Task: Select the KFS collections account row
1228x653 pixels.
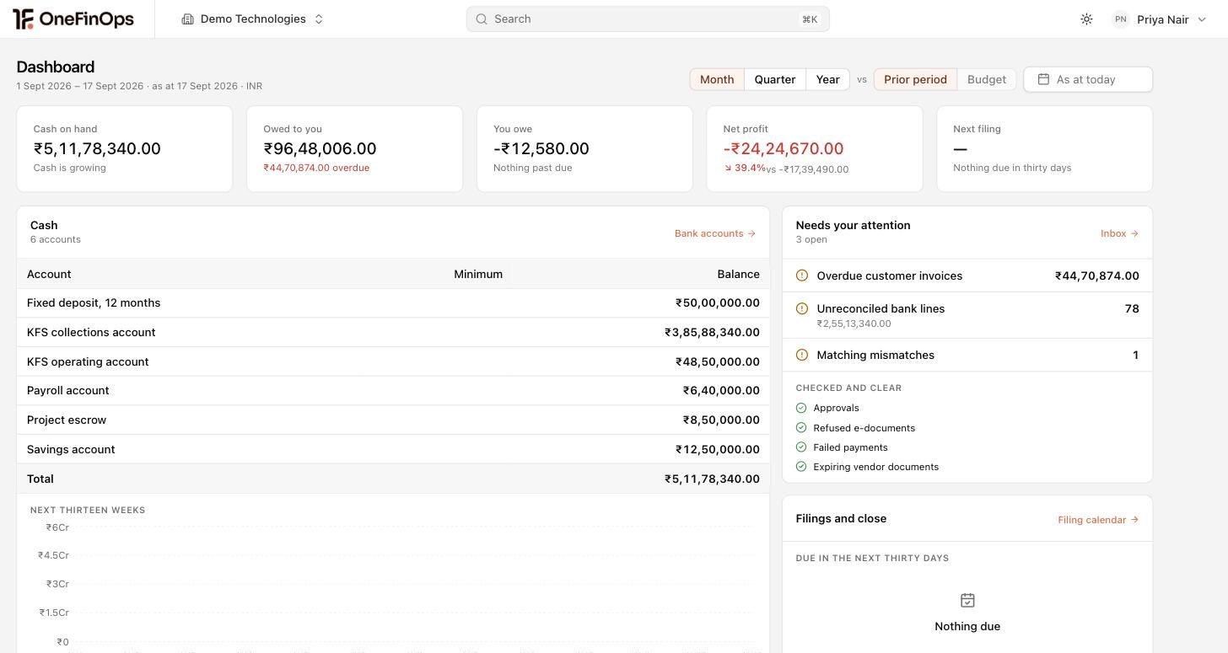Action: (393, 332)
